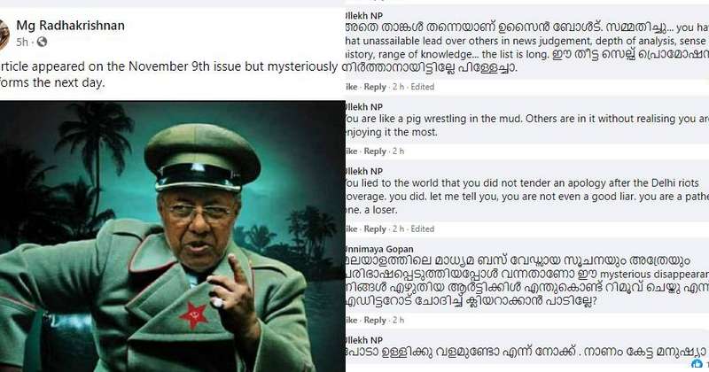Like the pig wrestling in the mud comment
The image size is (709, 372).
351,151
